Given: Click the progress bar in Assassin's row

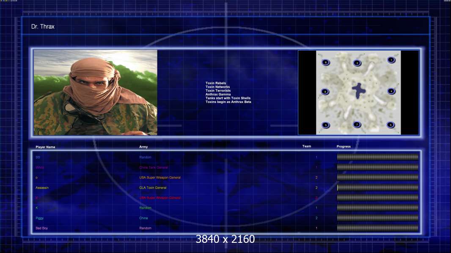Looking at the screenshot, I should (378, 188).
